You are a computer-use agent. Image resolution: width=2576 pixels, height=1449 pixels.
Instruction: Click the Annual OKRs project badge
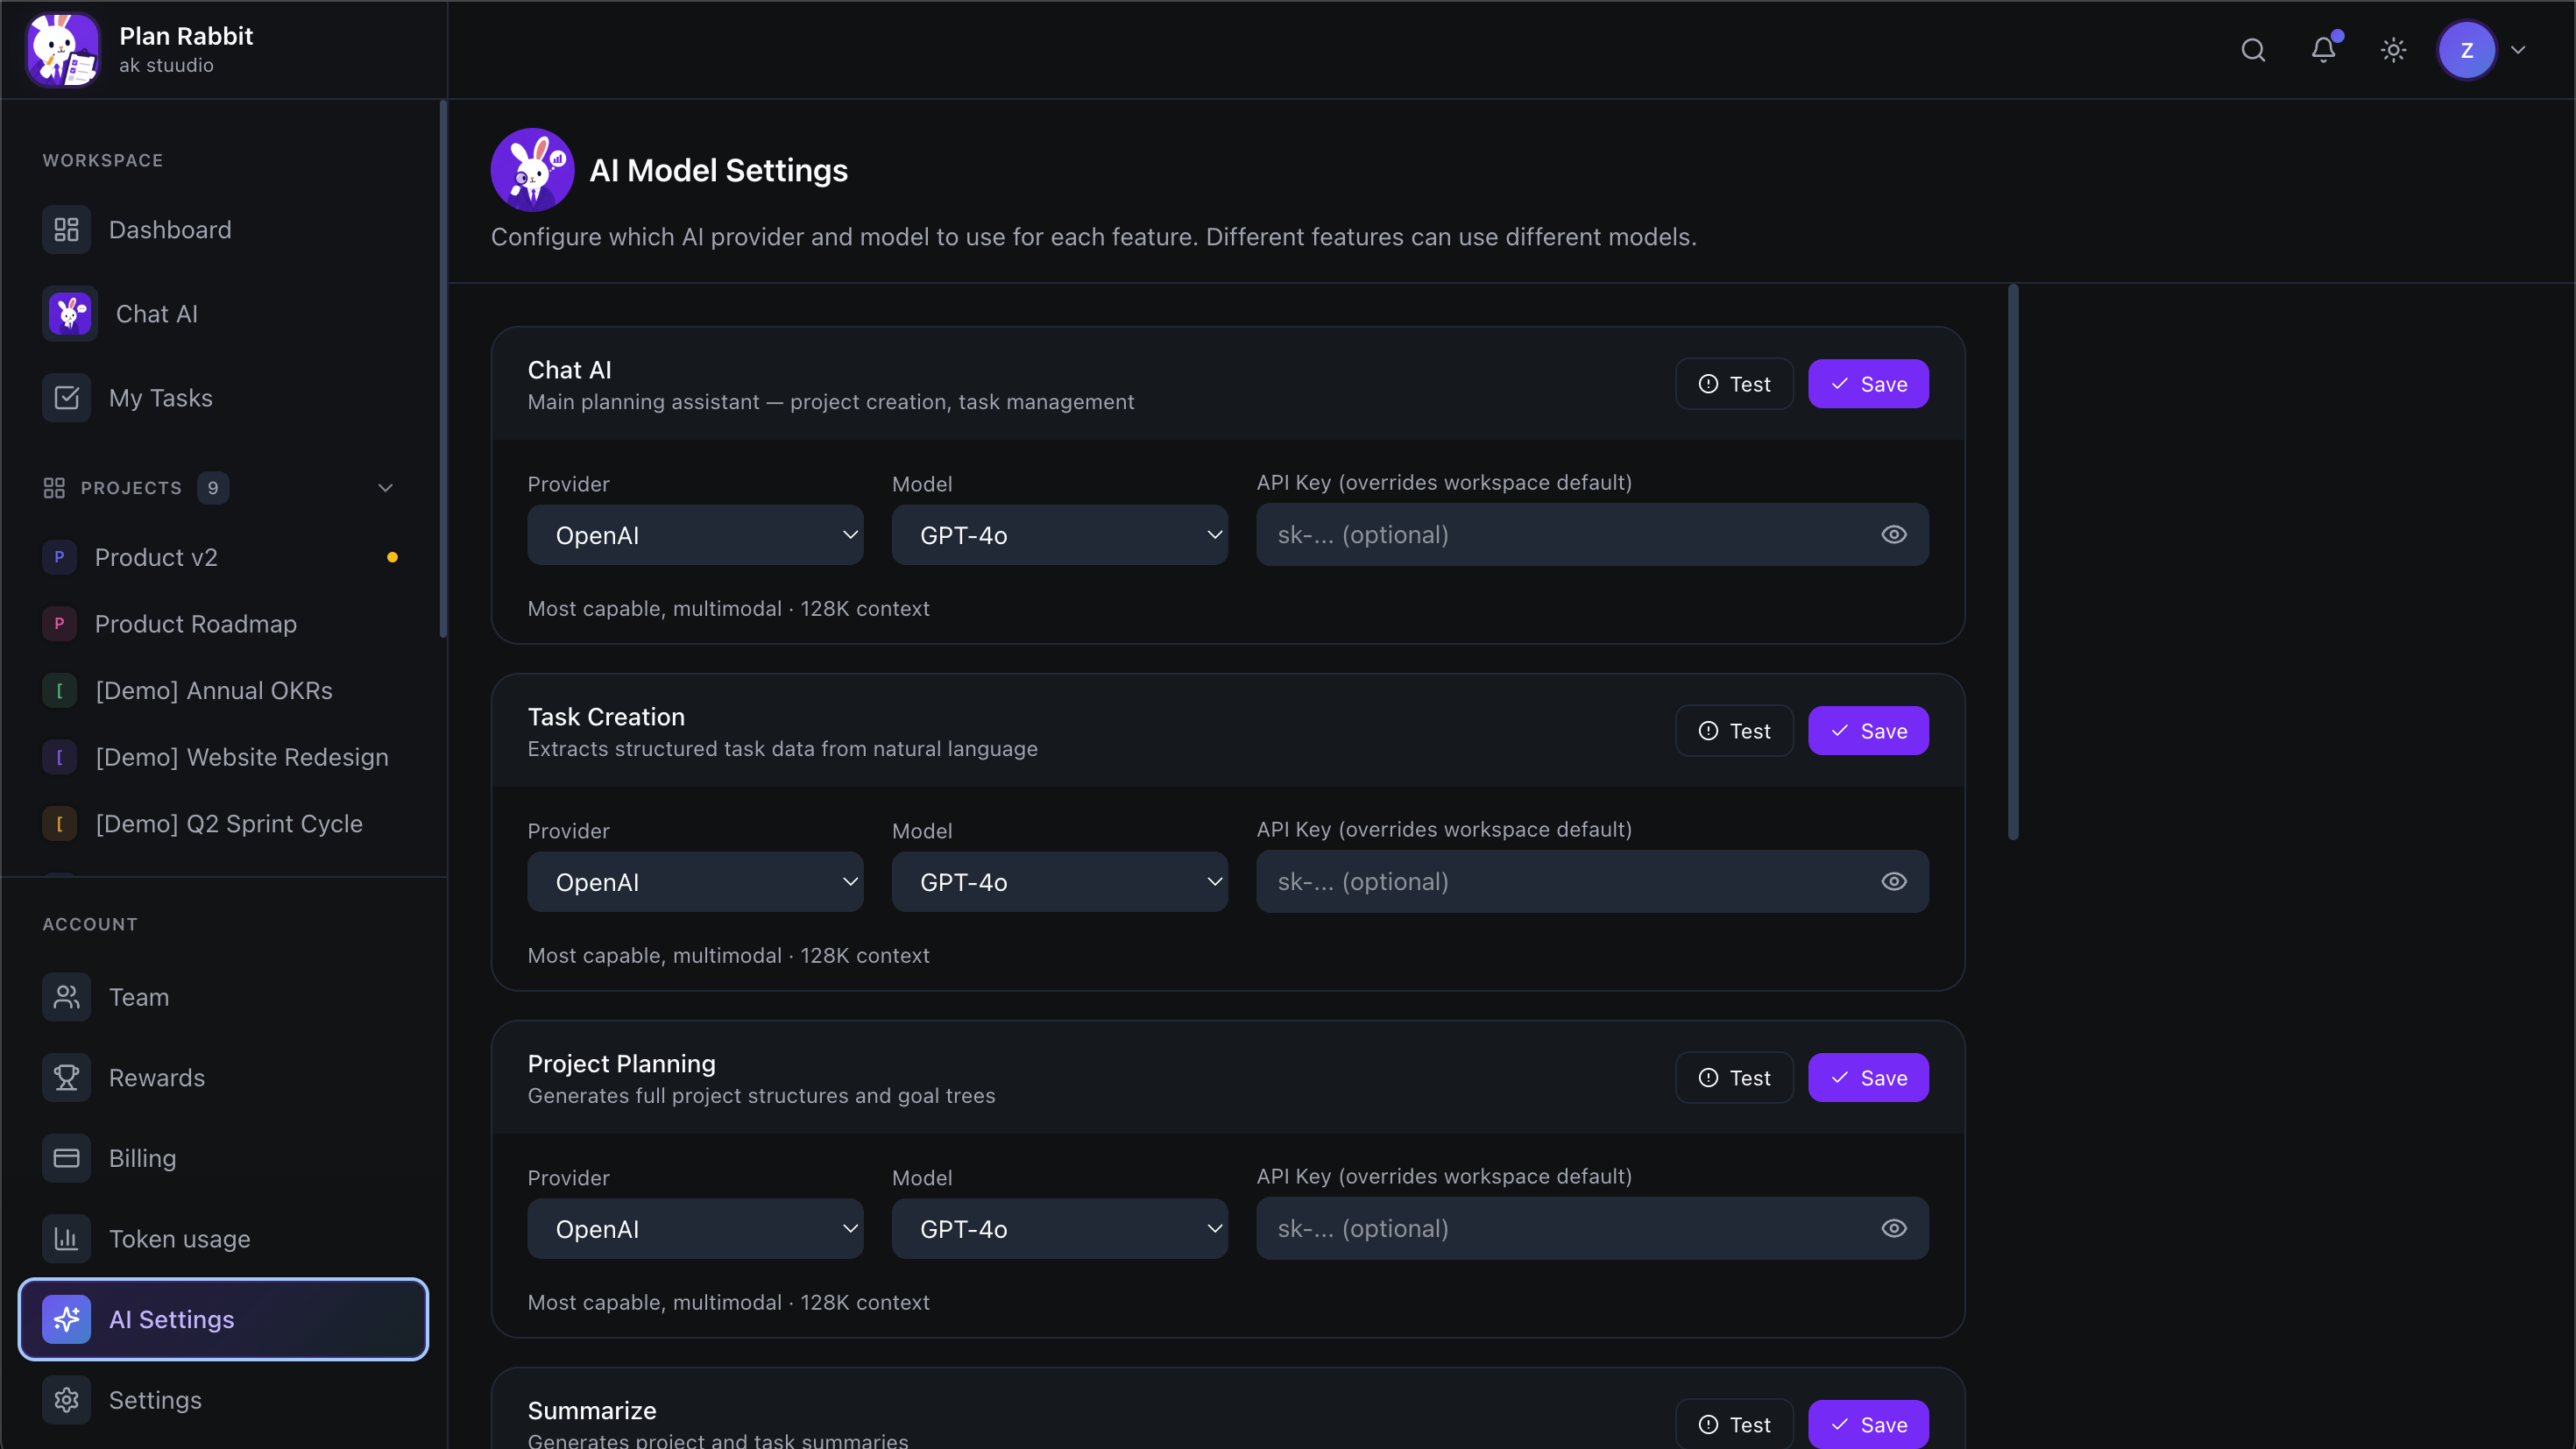tap(59, 691)
